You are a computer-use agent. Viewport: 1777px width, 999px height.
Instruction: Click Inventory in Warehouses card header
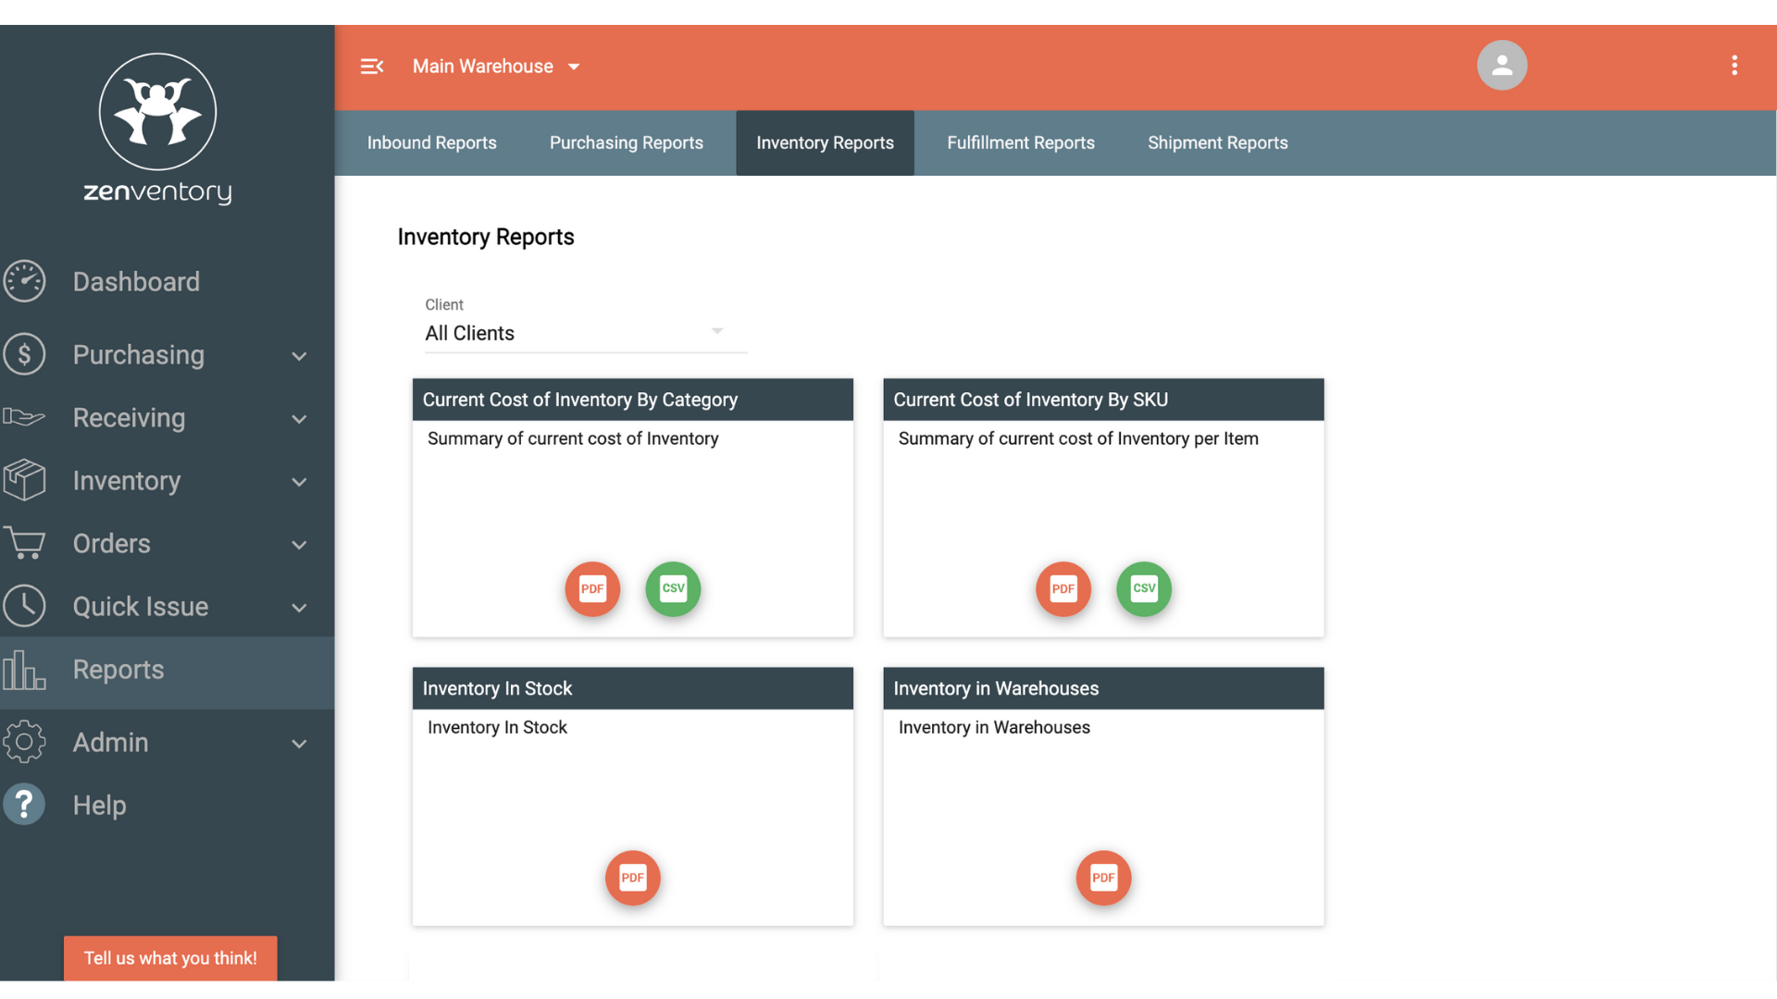pyautogui.click(x=1103, y=688)
